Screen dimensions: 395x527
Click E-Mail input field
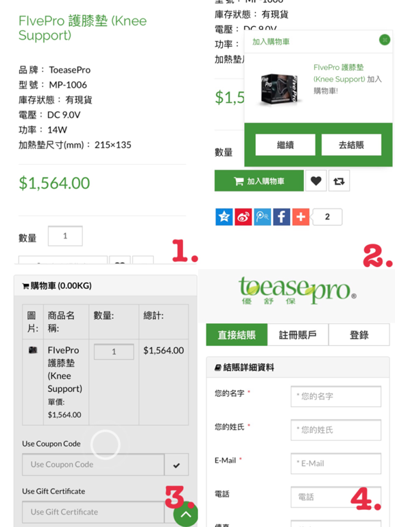click(336, 463)
